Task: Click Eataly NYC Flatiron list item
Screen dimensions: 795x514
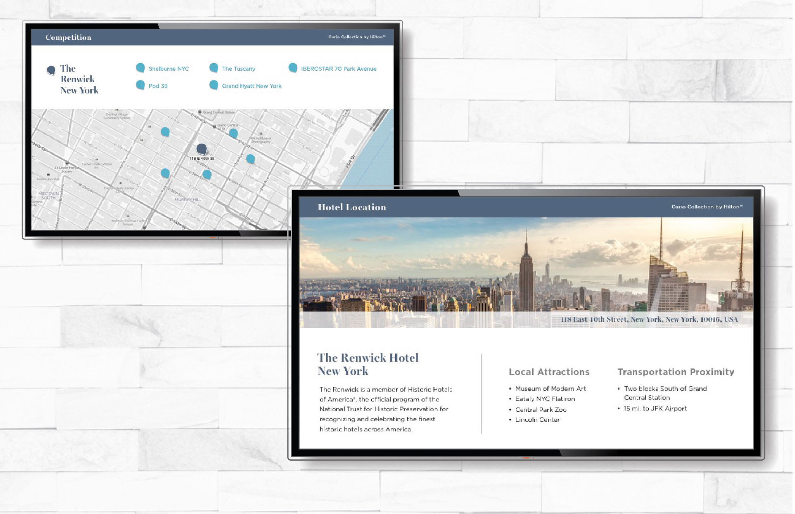Action: (545, 399)
